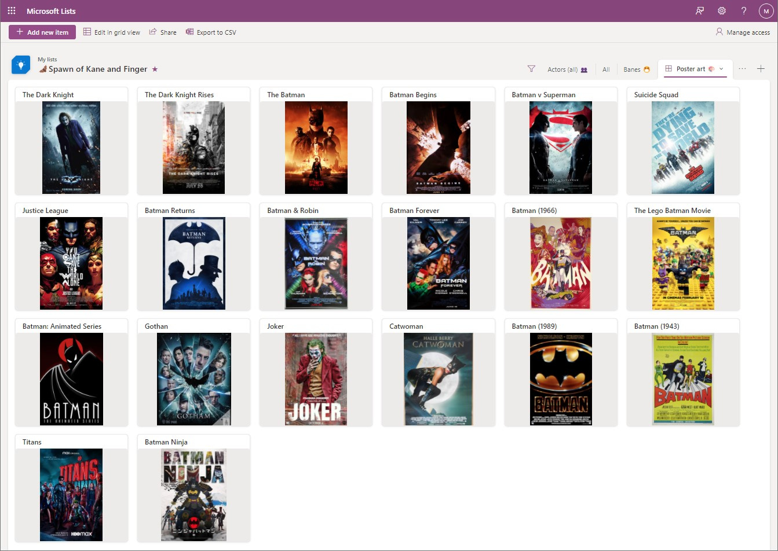Screen dimensions: 778x551
Task: Click the 'Suicide Squad' card title
Action: [656, 95]
